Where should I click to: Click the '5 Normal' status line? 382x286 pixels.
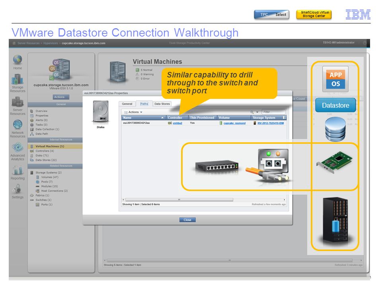tap(146, 70)
